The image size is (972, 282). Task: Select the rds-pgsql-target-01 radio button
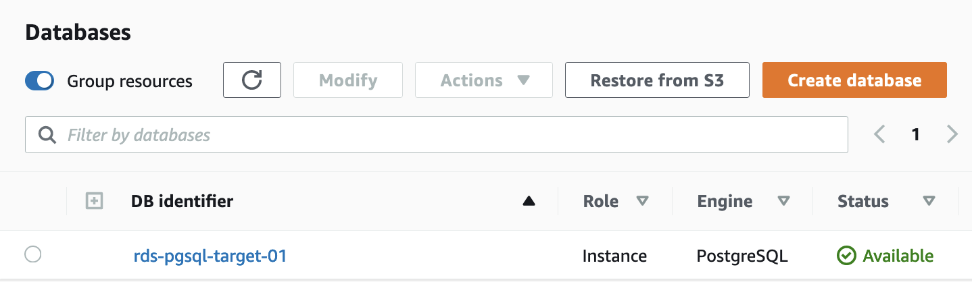click(x=32, y=255)
